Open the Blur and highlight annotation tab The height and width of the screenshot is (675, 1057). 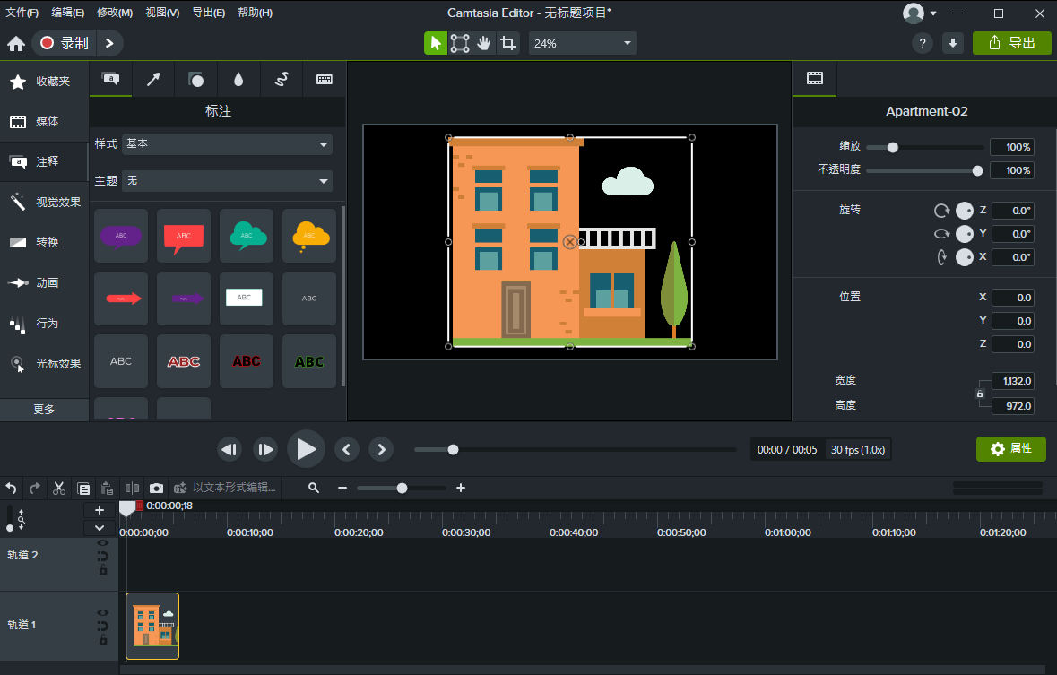[238, 80]
